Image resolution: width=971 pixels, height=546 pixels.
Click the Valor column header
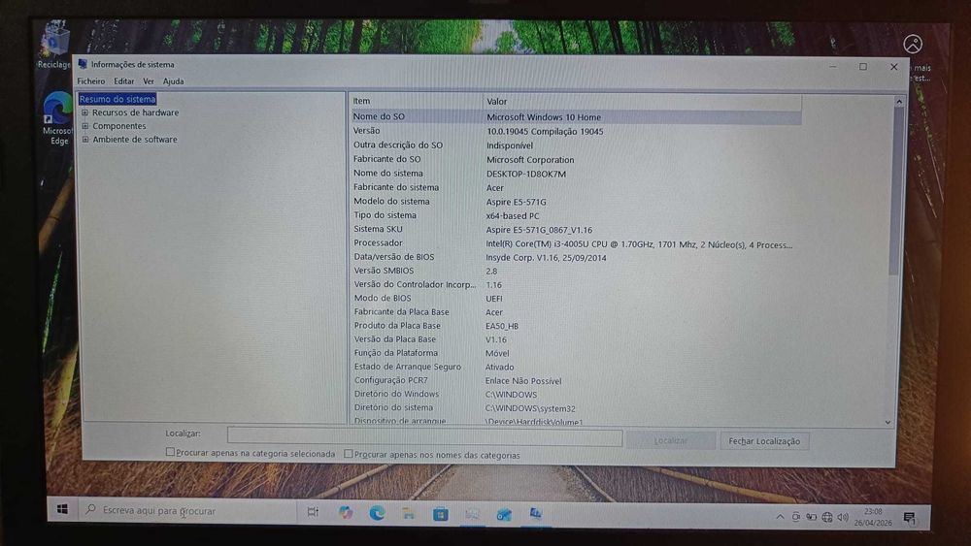click(x=642, y=101)
